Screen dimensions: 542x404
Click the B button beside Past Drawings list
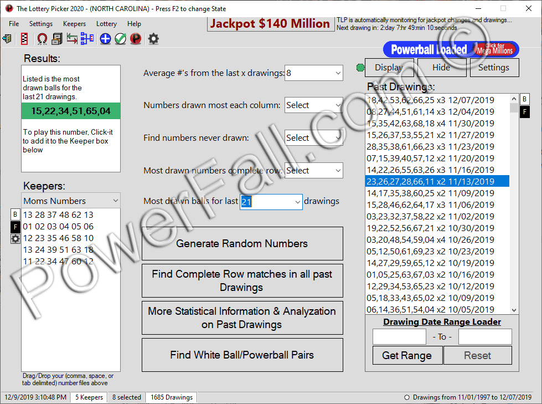[x=525, y=99]
